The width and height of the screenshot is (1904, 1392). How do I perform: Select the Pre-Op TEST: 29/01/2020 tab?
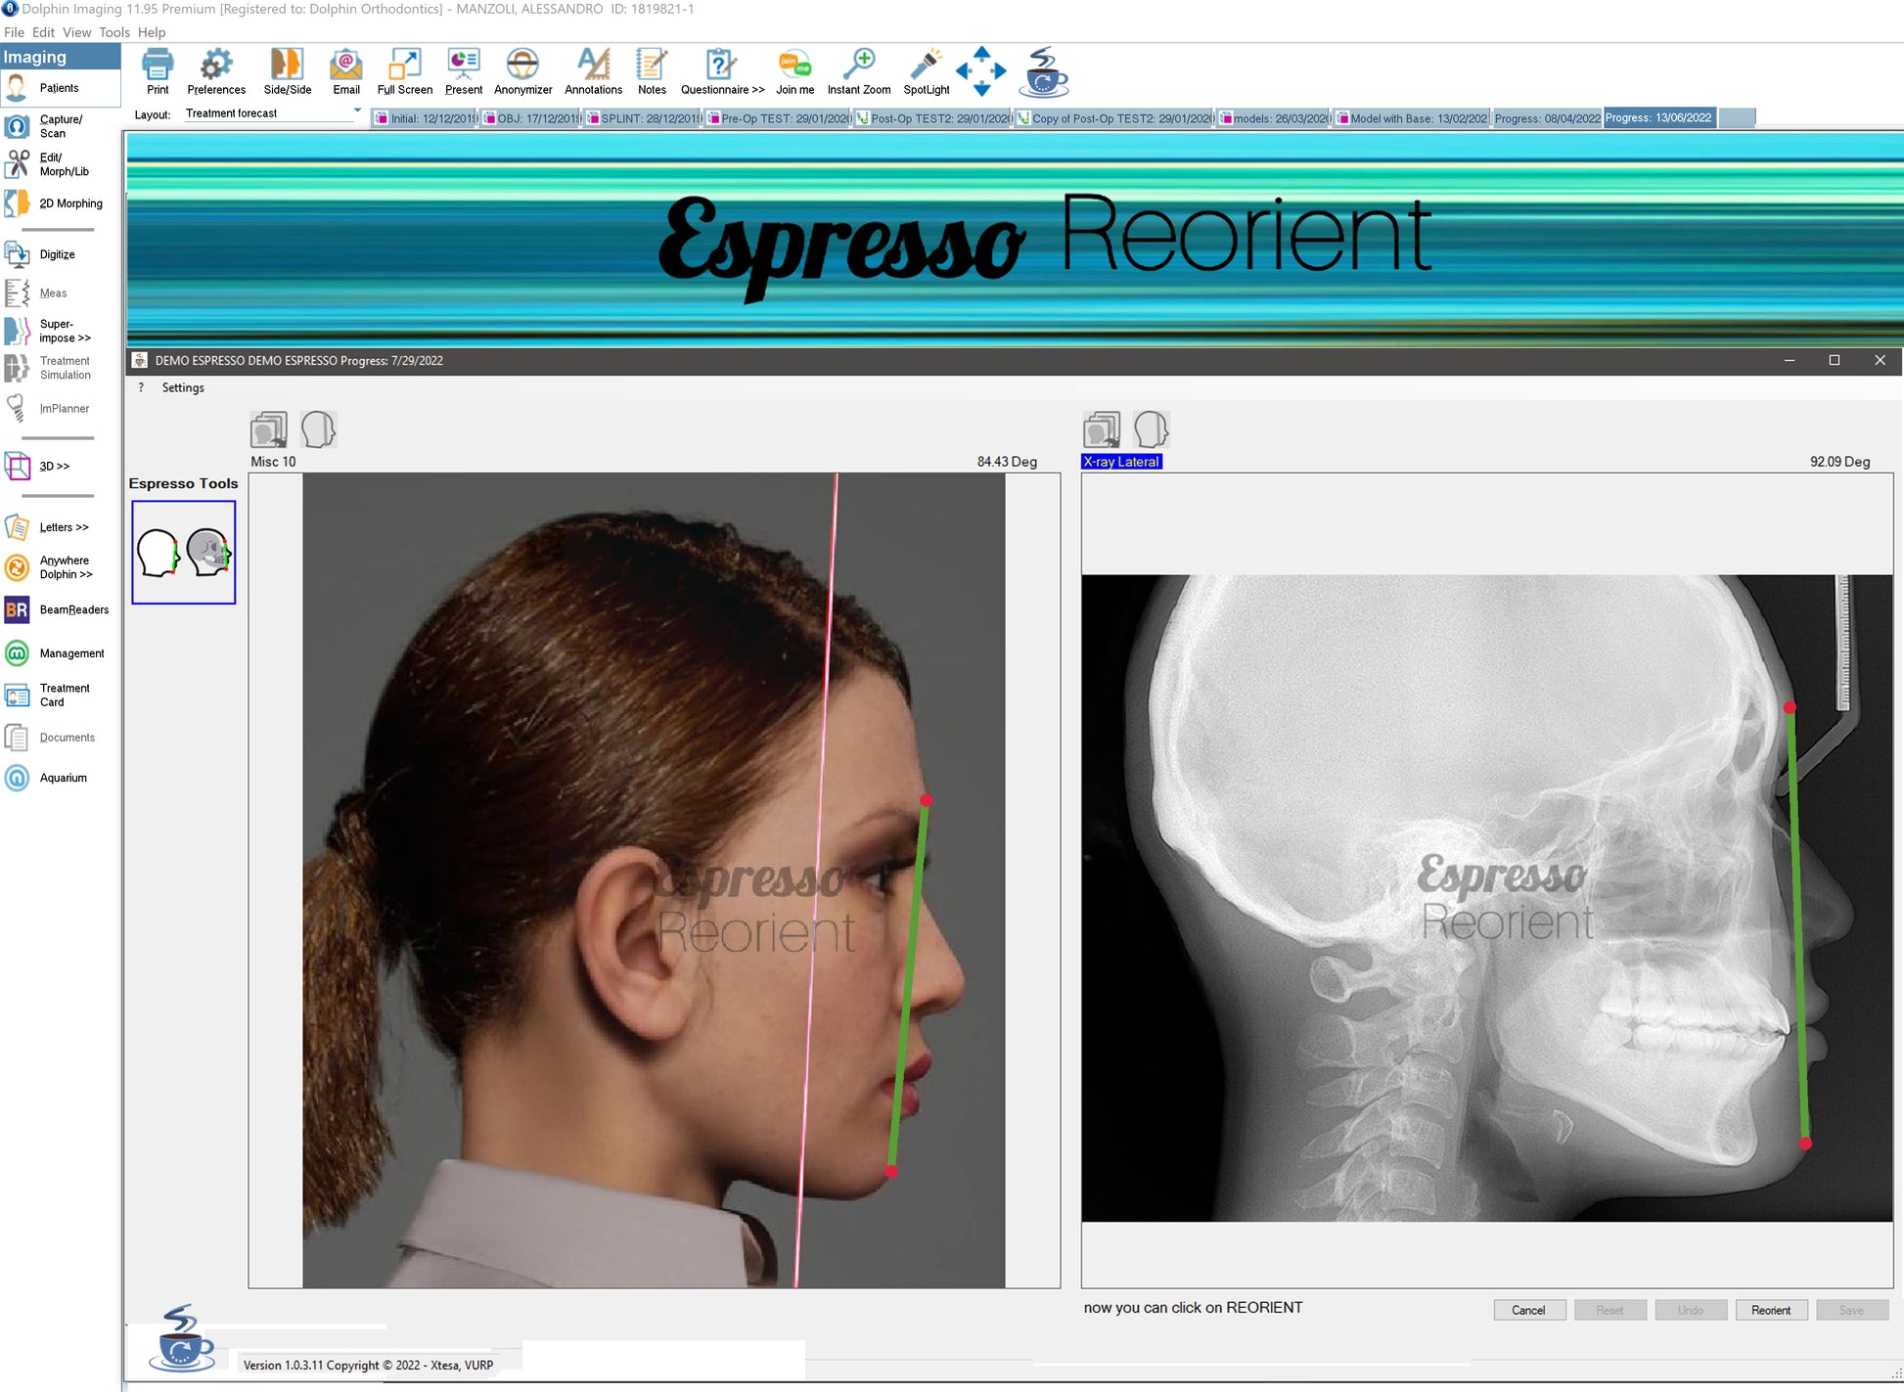pyautogui.click(x=779, y=118)
